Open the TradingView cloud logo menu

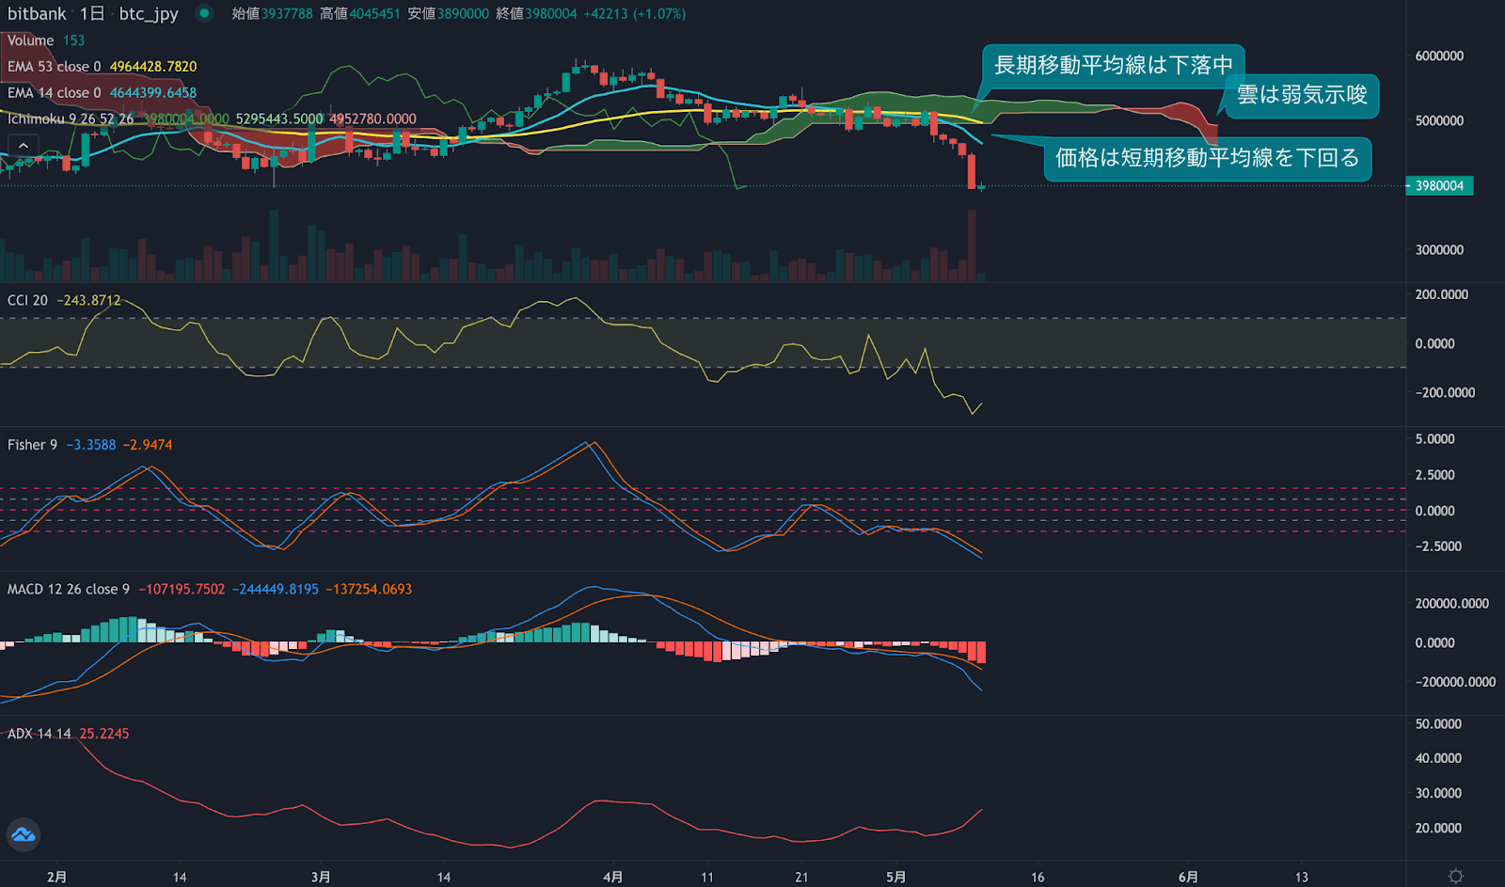pyautogui.click(x=24, y=835)
